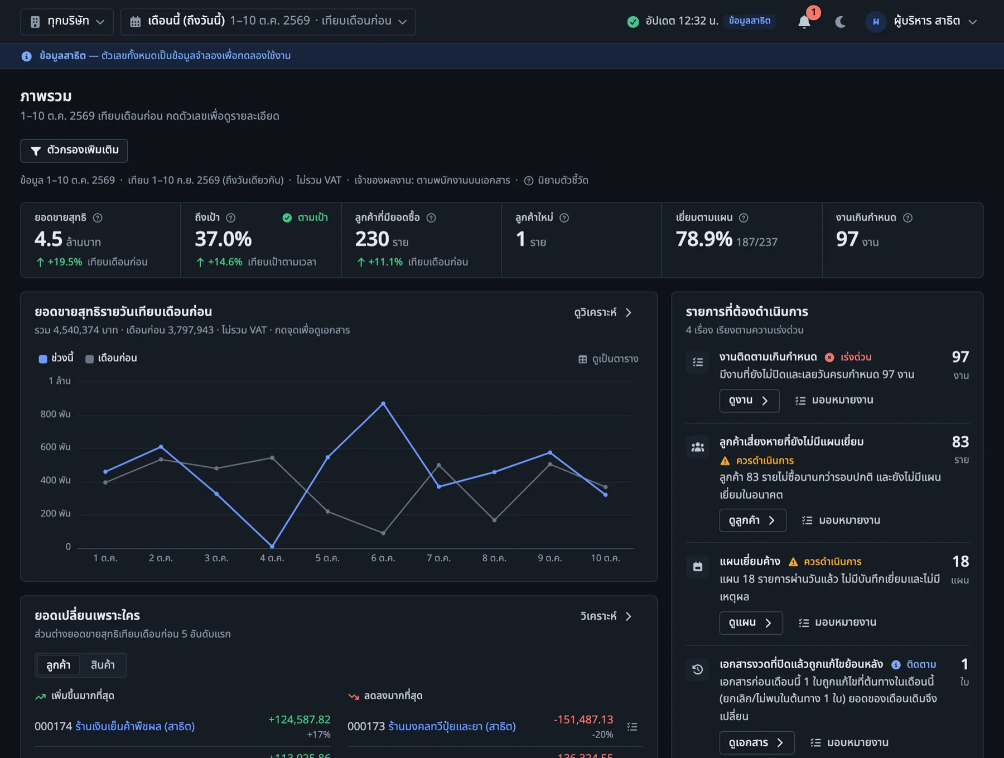
Task: Click help icon beside ลูกค้าที่มียอดซื้อ
Action: [x=431, y=218]
